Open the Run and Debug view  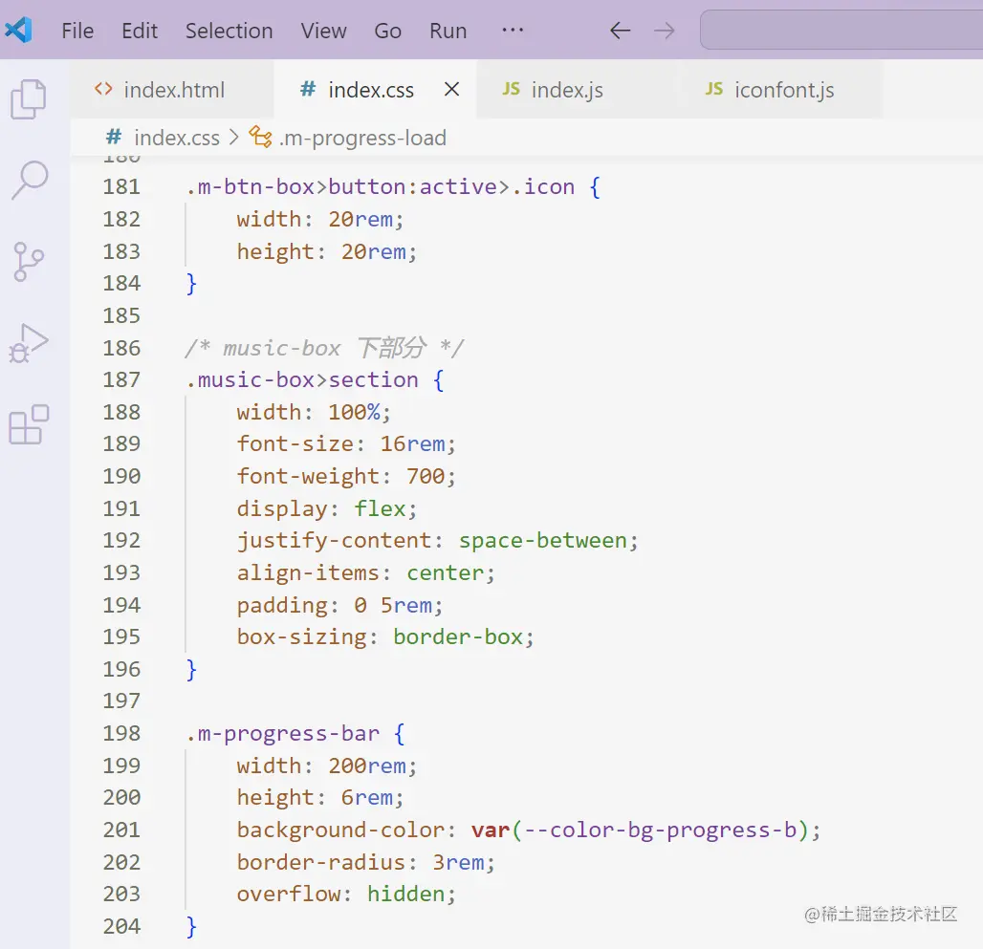click(29, 343)
